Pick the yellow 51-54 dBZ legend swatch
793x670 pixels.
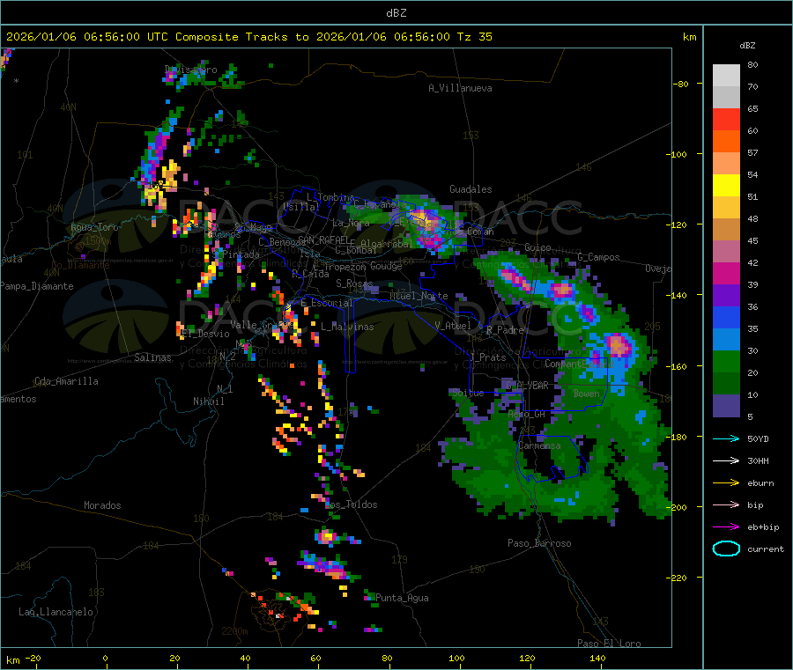726,186
